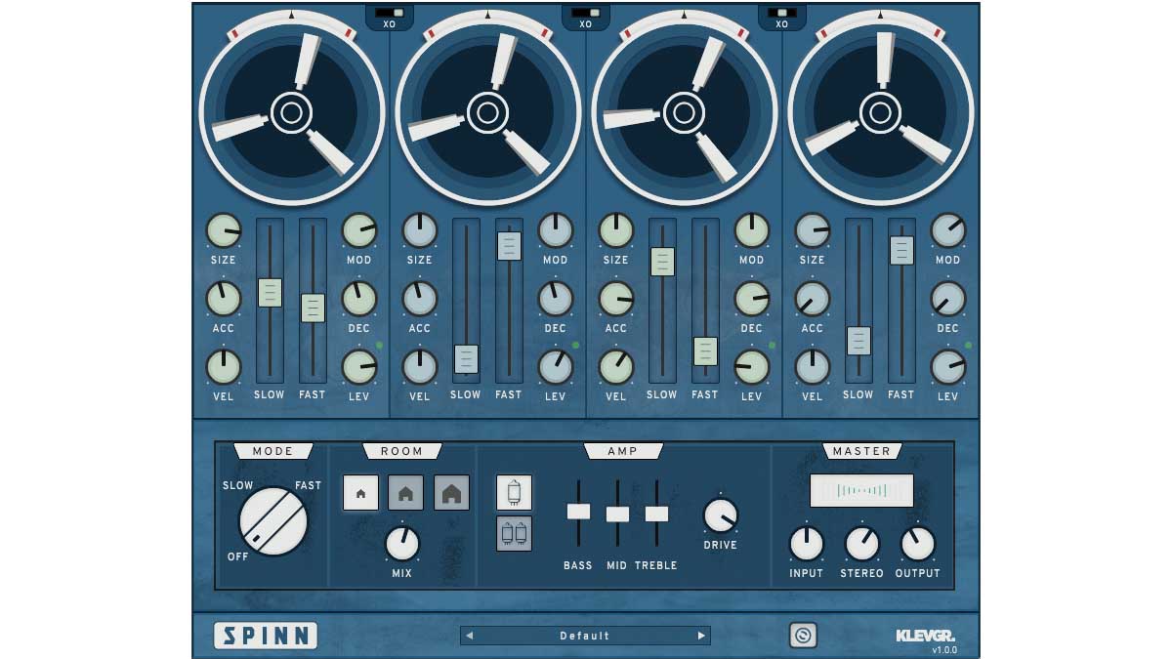Click the third rotor's SIZE knob
Screen dimensions: 1172x659
[616, 231]
